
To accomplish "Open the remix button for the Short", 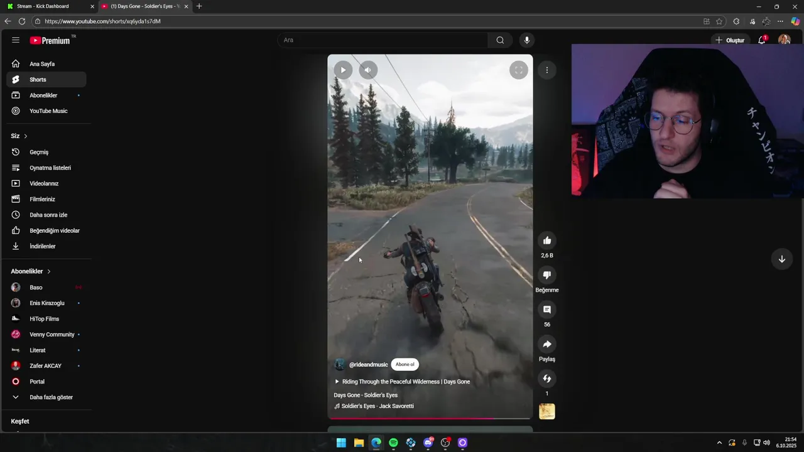I will coord(547,379).
